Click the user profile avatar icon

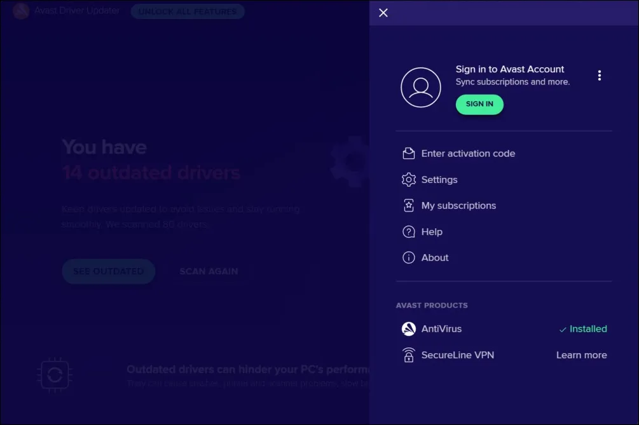click(x=420, y=88)
